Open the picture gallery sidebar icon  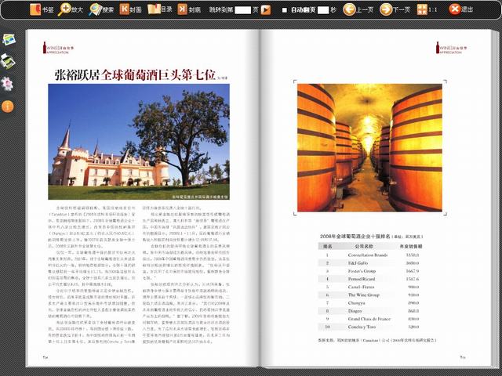click(x=9, y=40)
